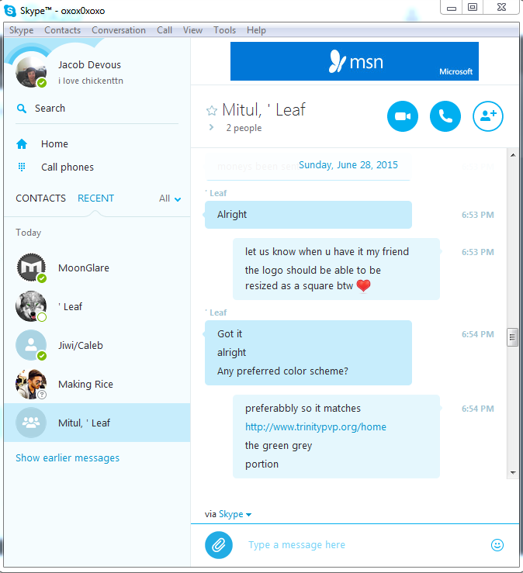Open the All contacts filter dropdown
The image size is (523, 573).
pyautogui.click(x=170, y=198)
